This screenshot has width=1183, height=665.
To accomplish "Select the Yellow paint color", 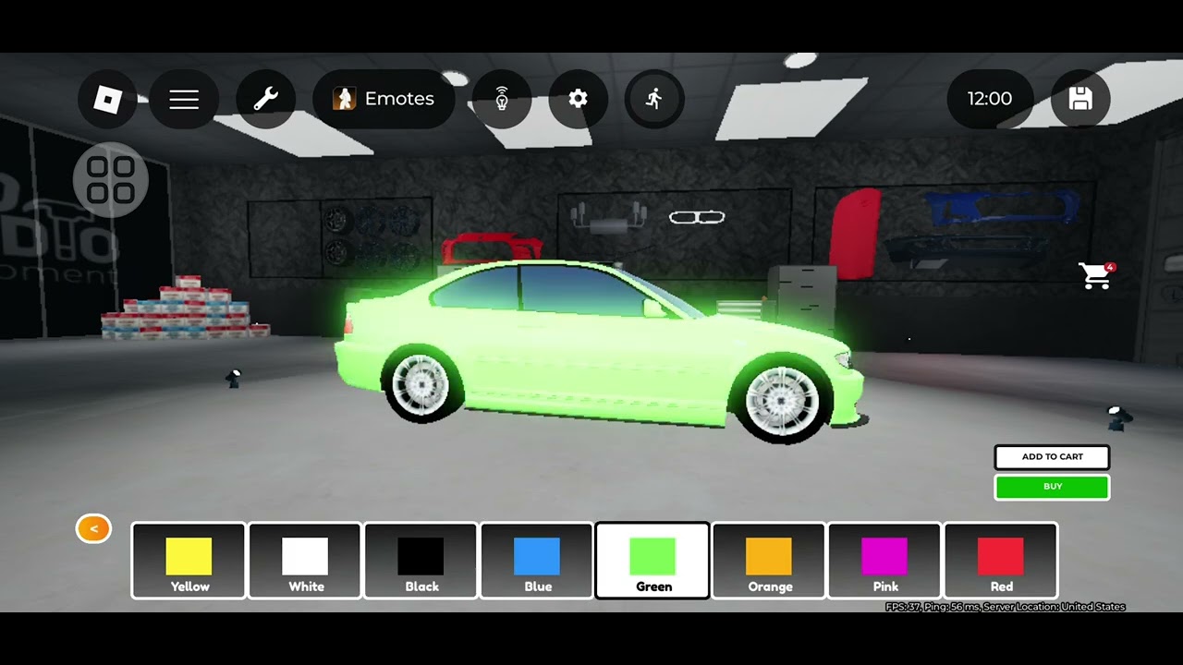I will tap(189, 561).
